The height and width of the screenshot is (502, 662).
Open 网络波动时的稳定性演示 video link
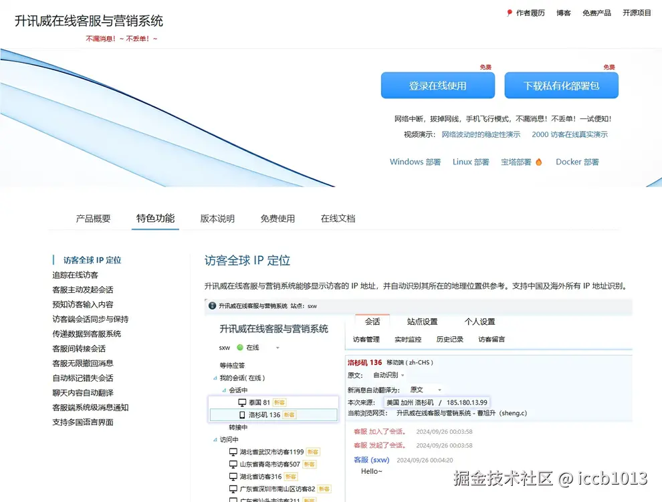481,134
